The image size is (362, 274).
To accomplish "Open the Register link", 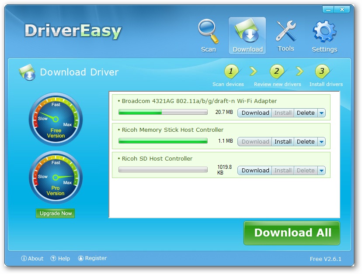I will [96, 258].
